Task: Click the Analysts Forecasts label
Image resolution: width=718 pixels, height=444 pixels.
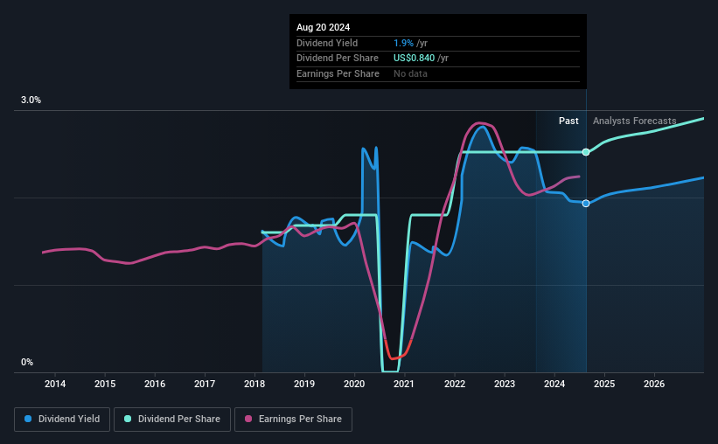Action: (x=635, y=121)
